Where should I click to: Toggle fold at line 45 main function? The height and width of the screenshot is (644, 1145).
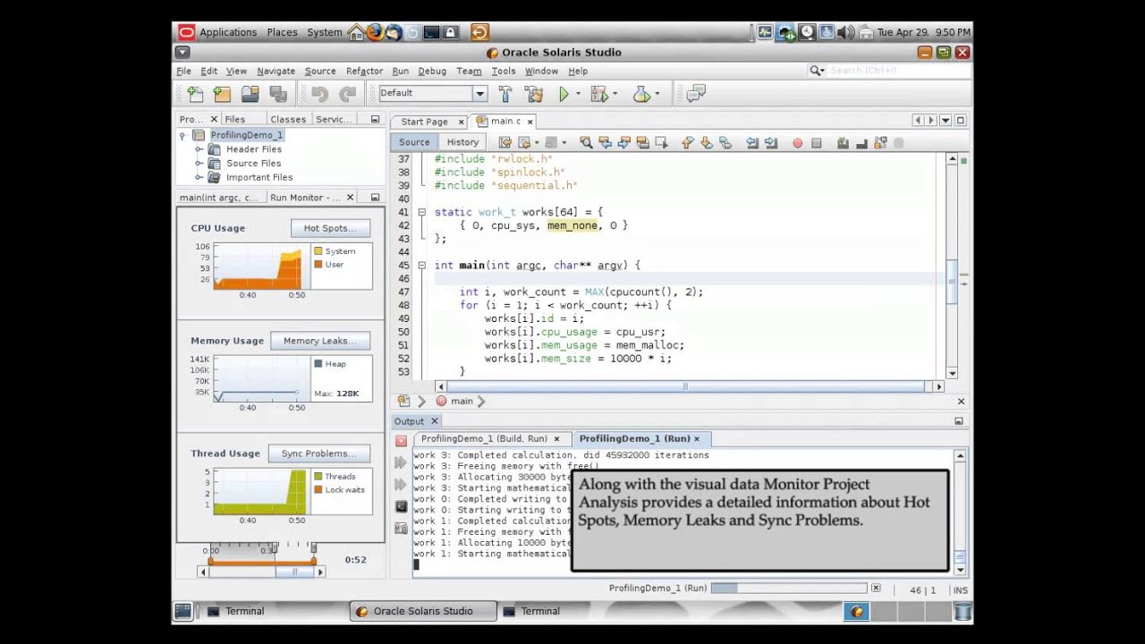point(421,266)
